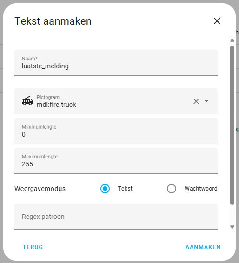Click the scrollbar up arrow
The width and height of the screenshot is (239, 263).
click(232, 40)
